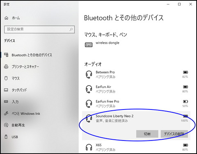This screenshot has height=154, width=197.
Task: Open タッチパッド settings
Action: 19,90
